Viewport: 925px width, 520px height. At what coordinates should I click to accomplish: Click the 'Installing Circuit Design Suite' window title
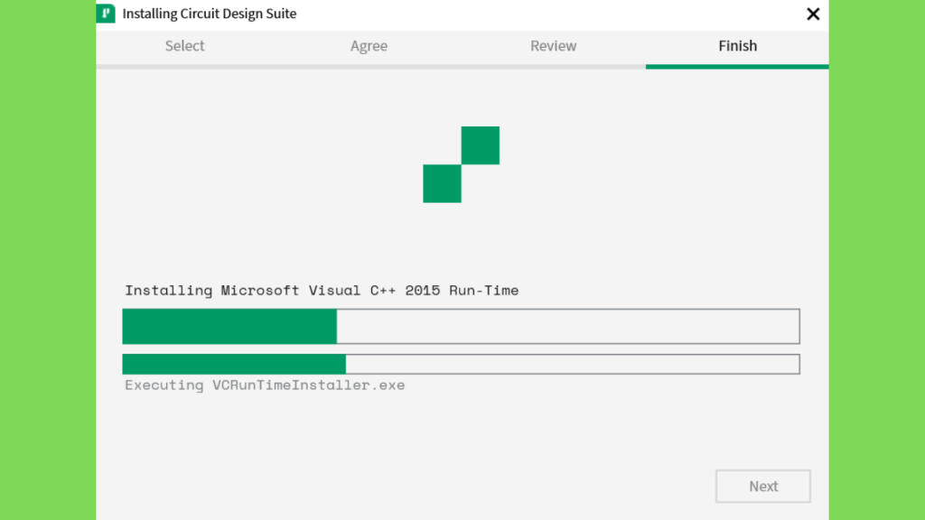click(x=210, y=14)
